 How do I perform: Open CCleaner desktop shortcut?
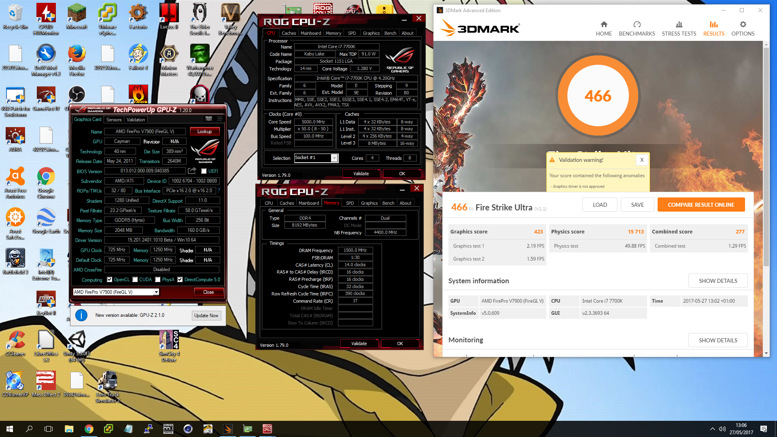(x=15, y=343)
